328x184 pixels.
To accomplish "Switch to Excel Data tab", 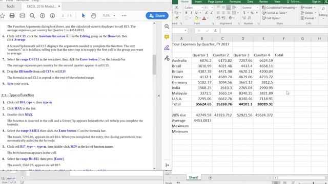I will click(250, 2).
